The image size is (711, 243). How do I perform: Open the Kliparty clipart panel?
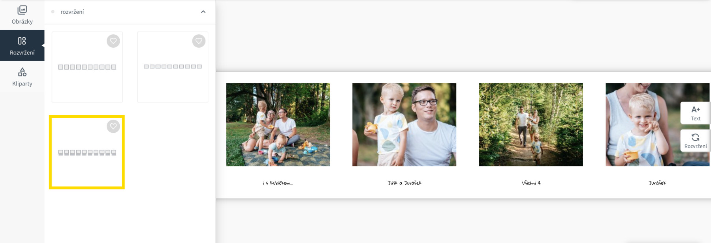click(x=22, y=77)
